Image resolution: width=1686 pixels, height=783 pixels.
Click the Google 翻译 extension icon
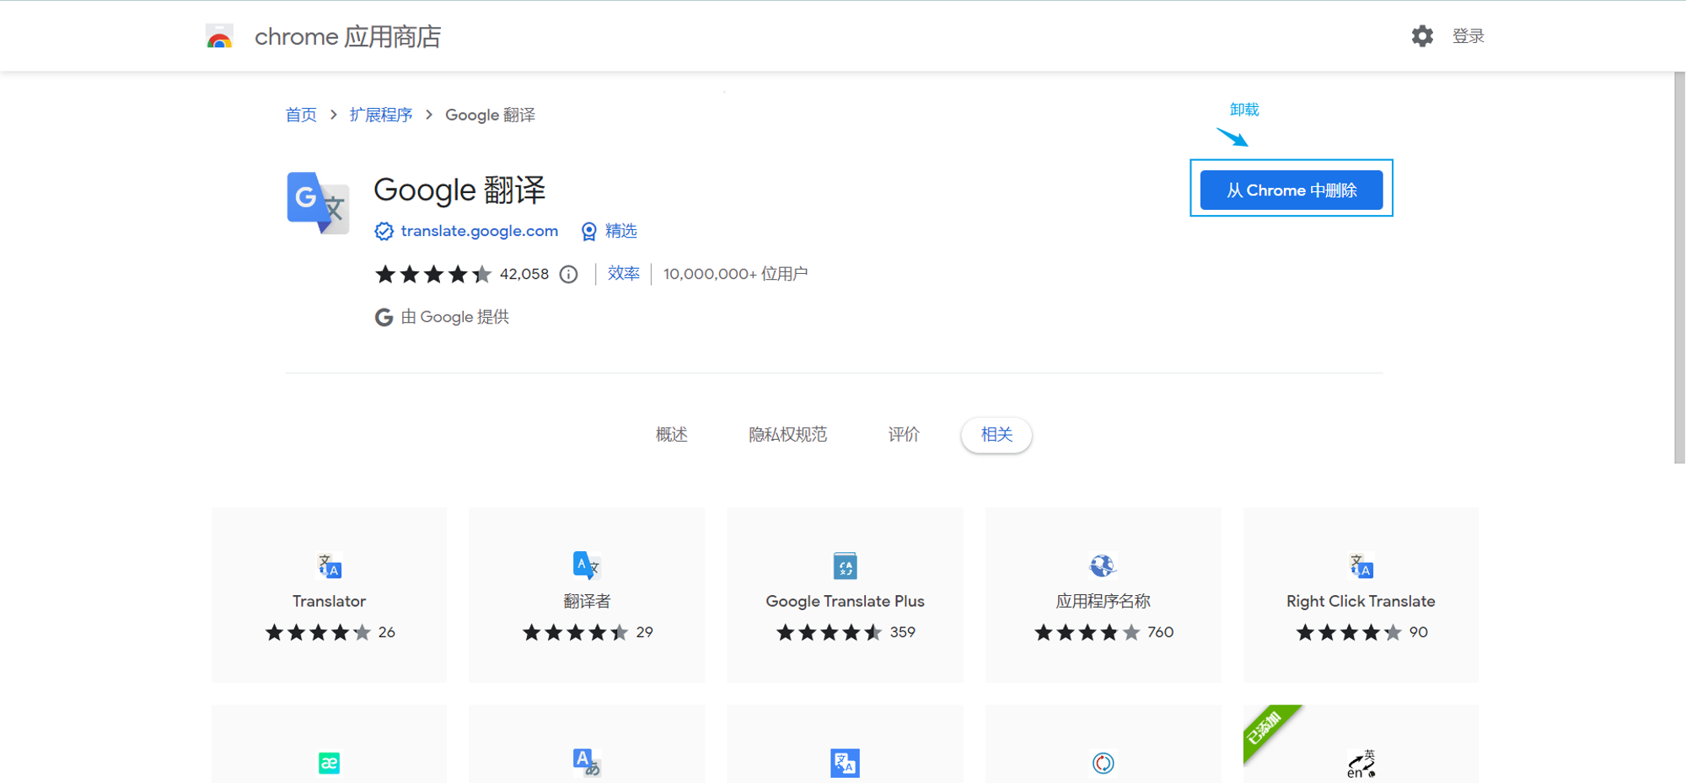point(318,202)
